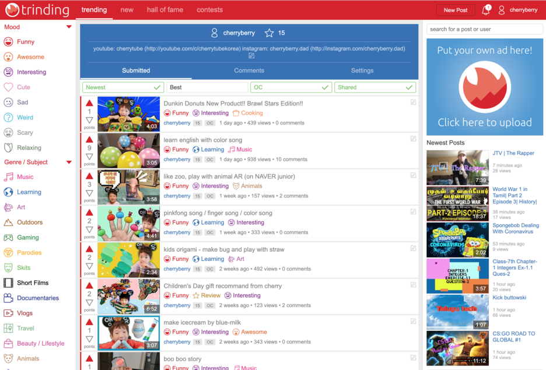Image resolution: width=546 pixels, height=370 pixels.
Task: Upvote the Dunkin Donuts Brawl Stars post
Action: tap(89, 103)
